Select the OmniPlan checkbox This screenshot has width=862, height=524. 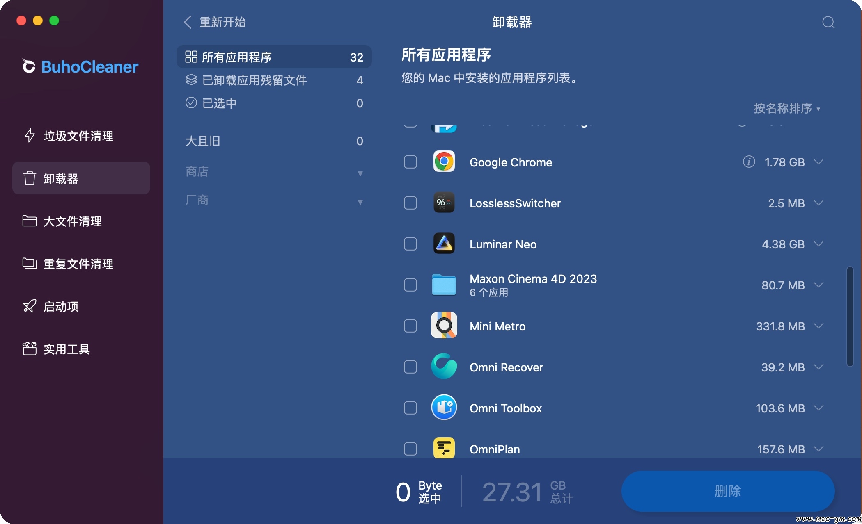[x=410, y=449]
